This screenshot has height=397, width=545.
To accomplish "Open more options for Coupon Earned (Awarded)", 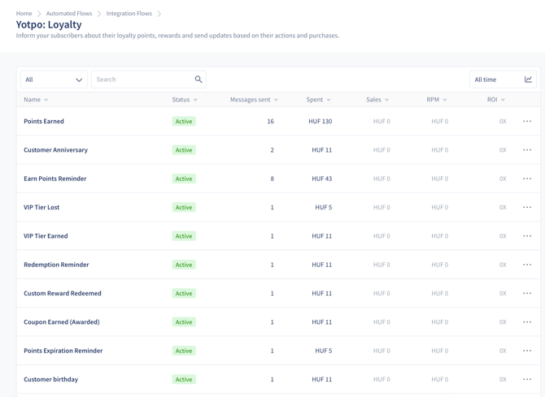I will 527,322.
